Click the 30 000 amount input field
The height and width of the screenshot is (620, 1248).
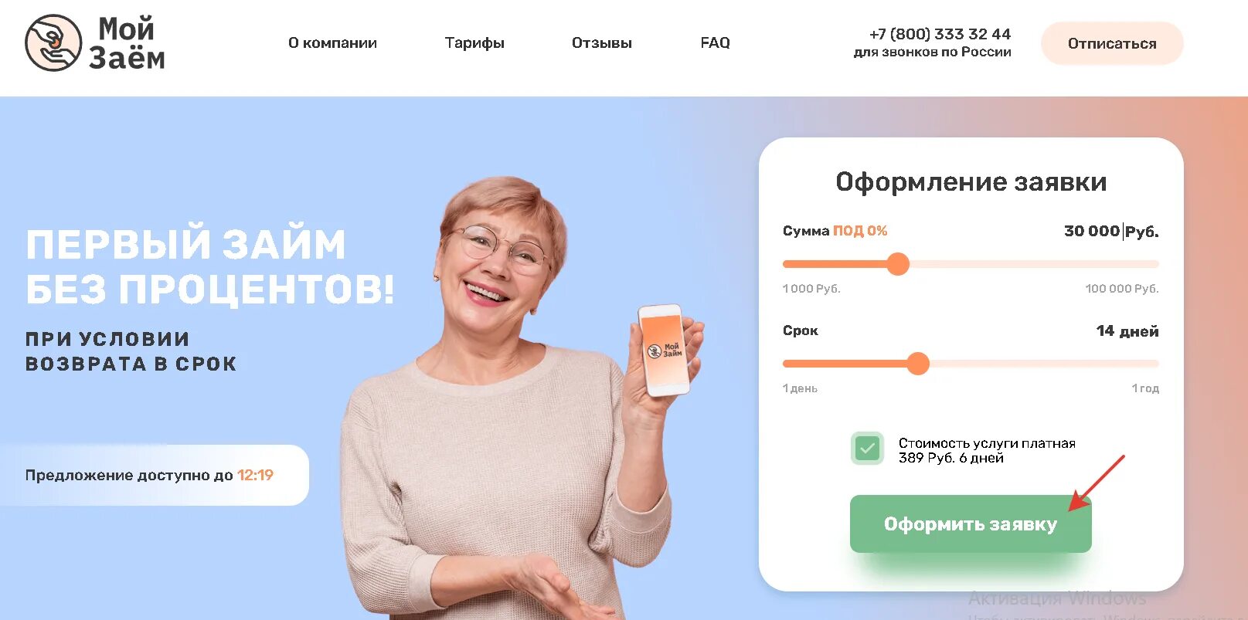(1091, 231)
